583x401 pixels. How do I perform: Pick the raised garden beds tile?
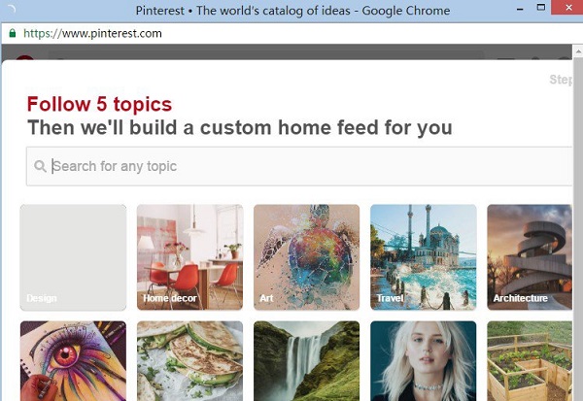coord(530,361)
